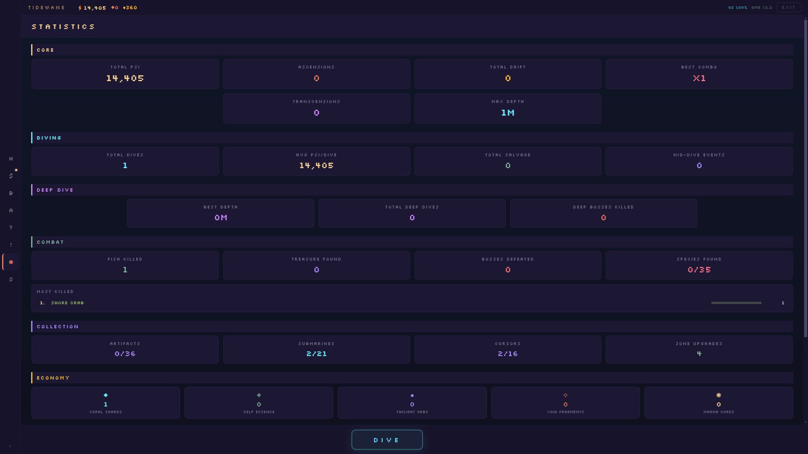Click the Shore Crab kill count bar
The width and height of the screenshot is (808, 454).
pyautogui.click(x=736, y=303)
